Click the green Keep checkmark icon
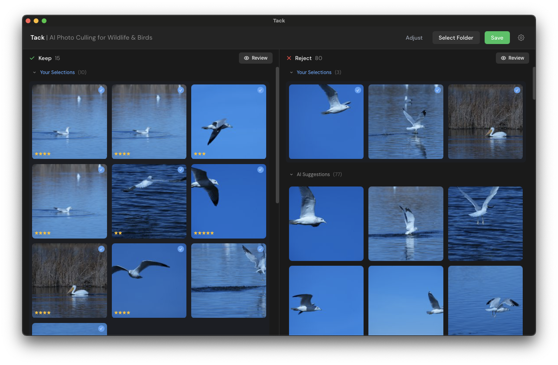The image size is (558, 365). 32,58
